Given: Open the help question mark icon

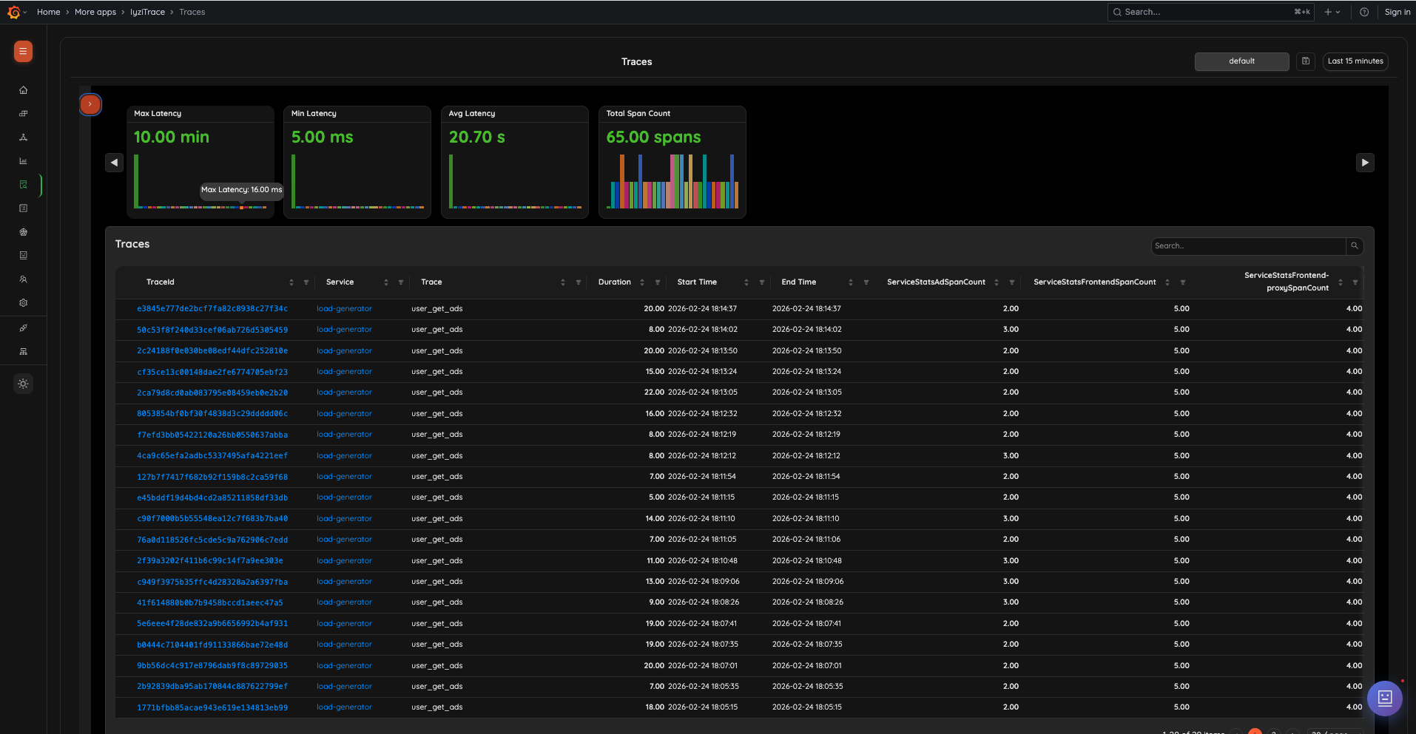Looking at the screenshot, I should 1363,12.
